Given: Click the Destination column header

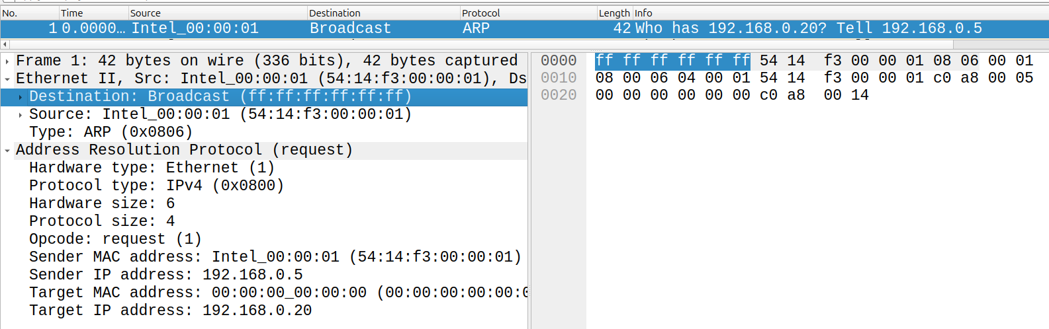Looking at the screenshot, I should [384, 13].
